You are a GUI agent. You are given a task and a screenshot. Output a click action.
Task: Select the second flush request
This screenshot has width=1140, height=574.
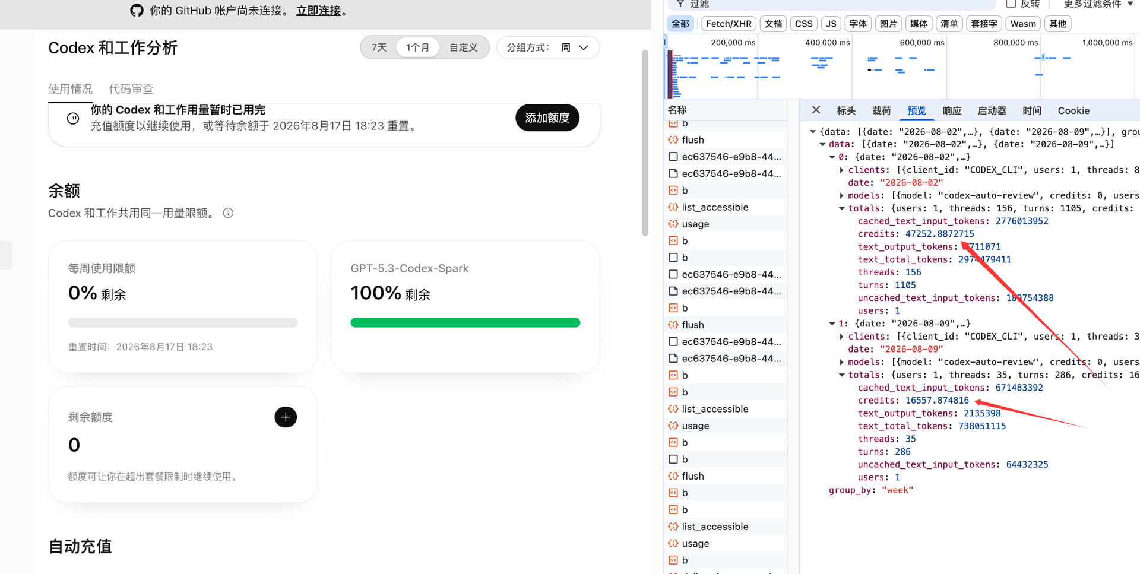coord(725,325)
